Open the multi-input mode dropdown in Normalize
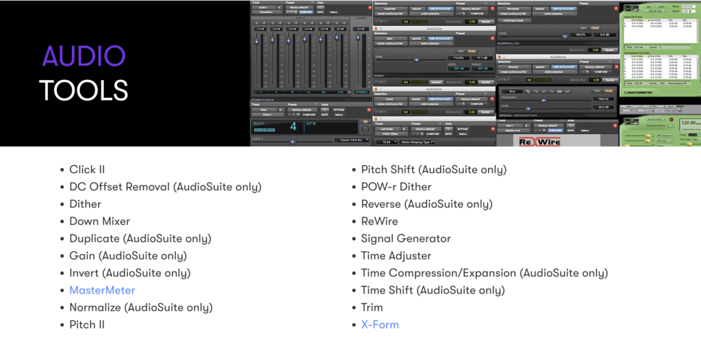Image resolution: width=701 pixels, height=351 pixels. (514, 21)
